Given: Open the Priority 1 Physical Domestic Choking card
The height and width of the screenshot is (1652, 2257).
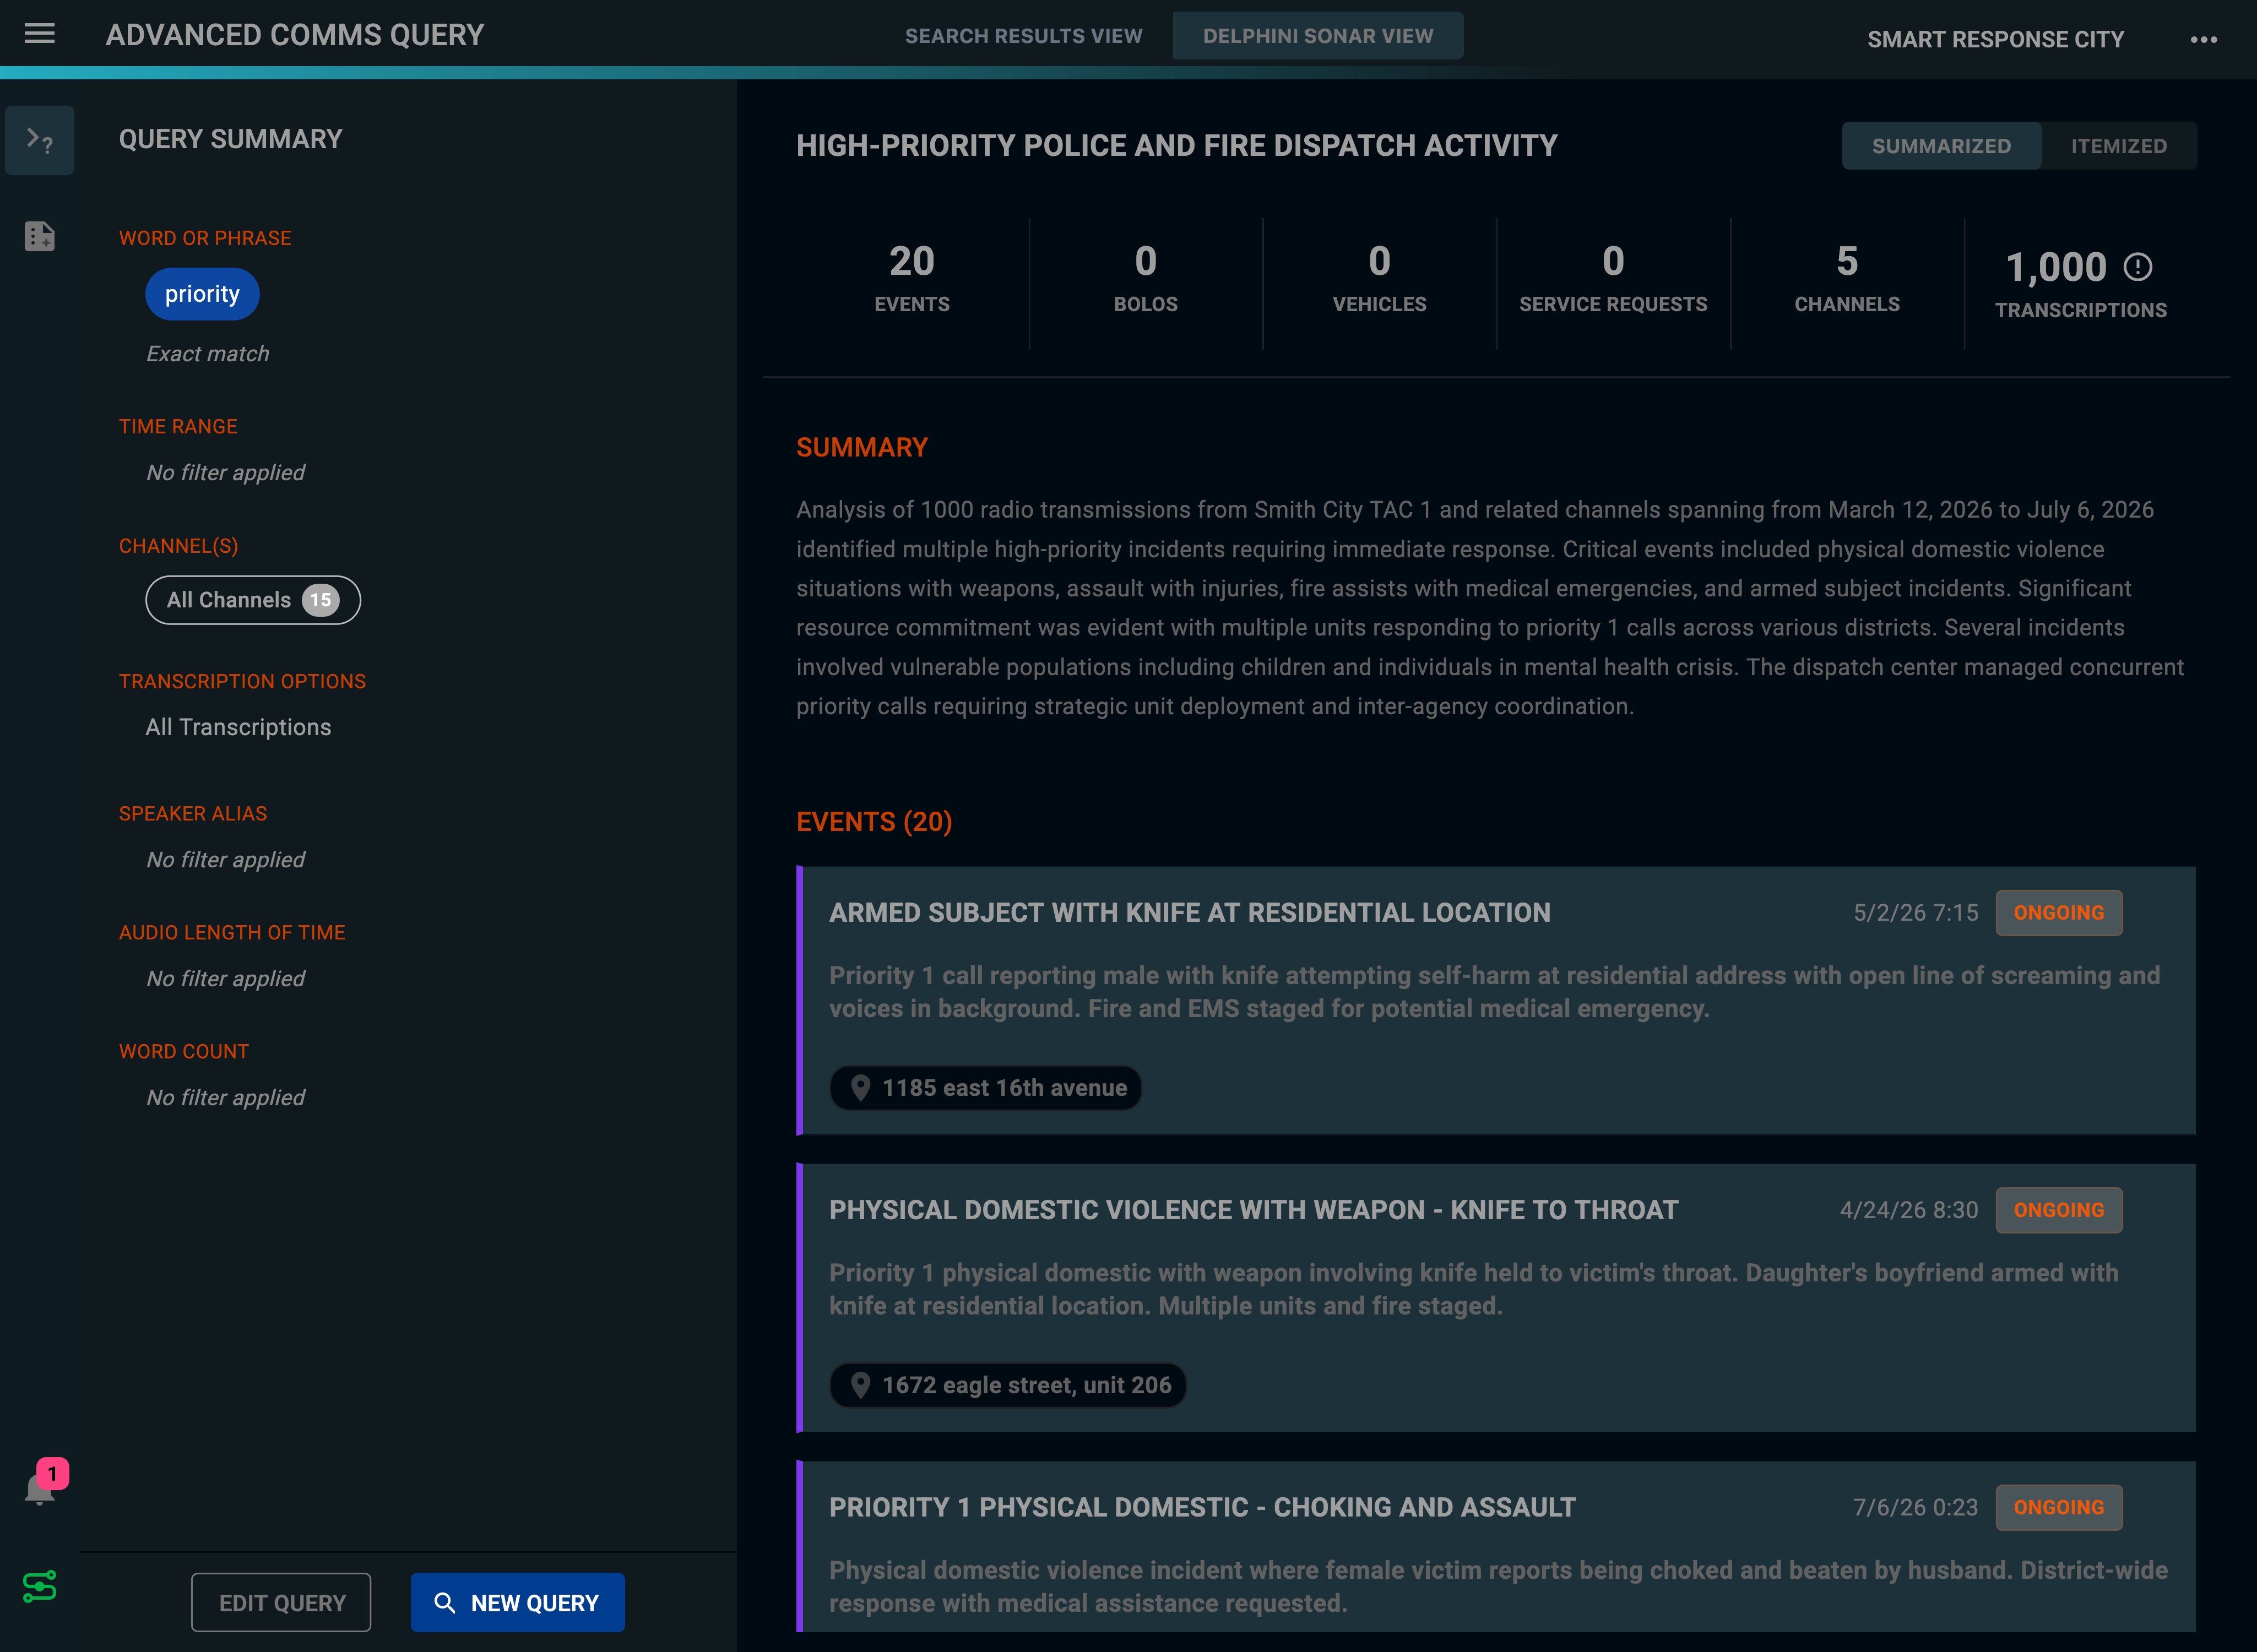Looking at the screenshot, I should point(1496,1546).
